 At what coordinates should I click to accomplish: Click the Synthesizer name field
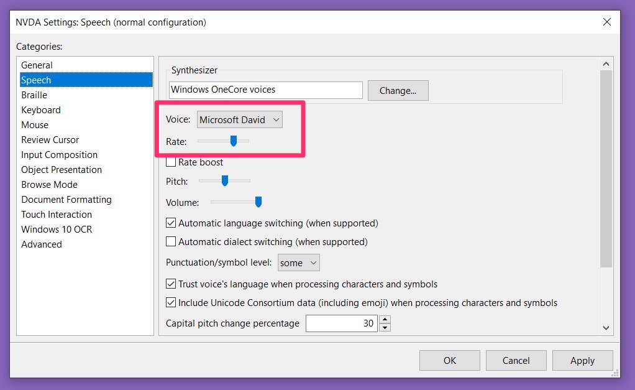(265, 90)
